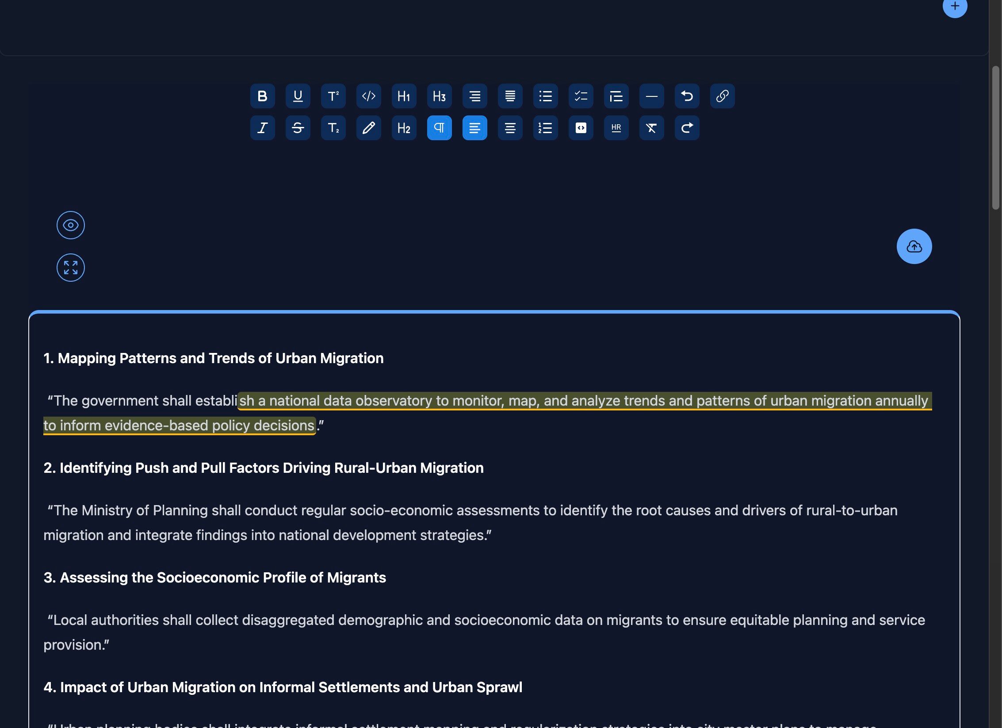Apply Heading 3 style
1002x728 pixels.
[x=439, y=96]
